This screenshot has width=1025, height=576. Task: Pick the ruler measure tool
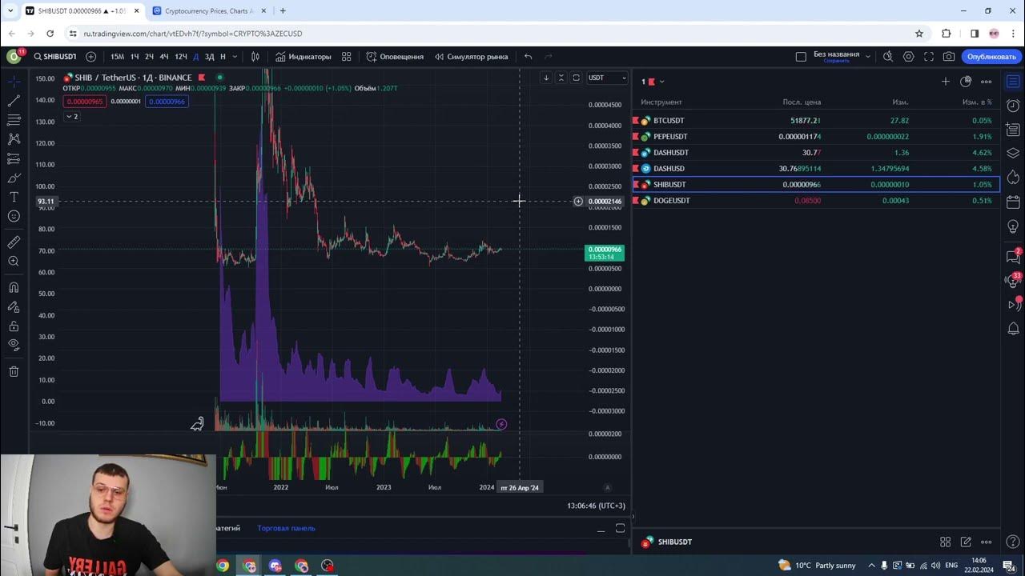coord(14,242)
